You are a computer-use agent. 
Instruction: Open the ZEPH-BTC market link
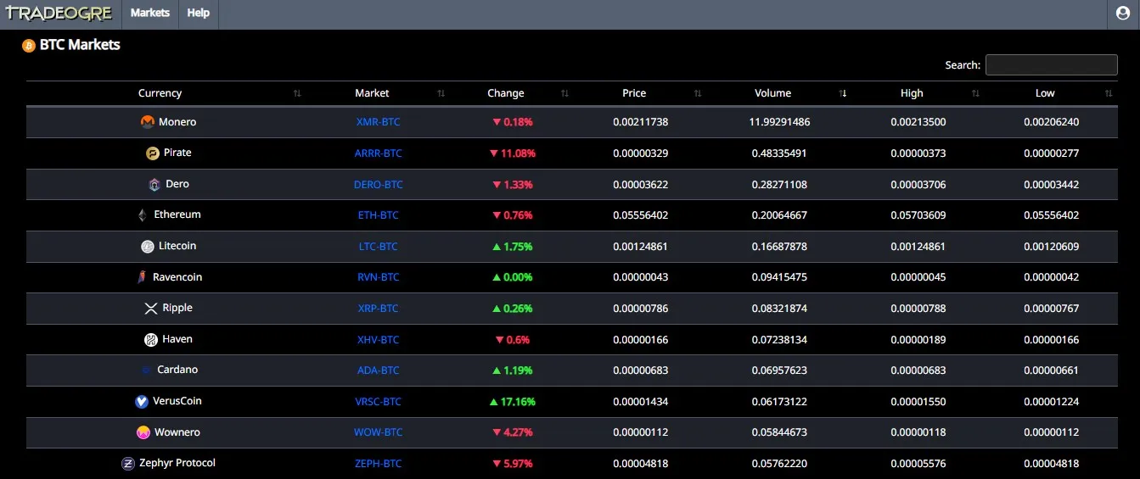(x=379, y=464)
